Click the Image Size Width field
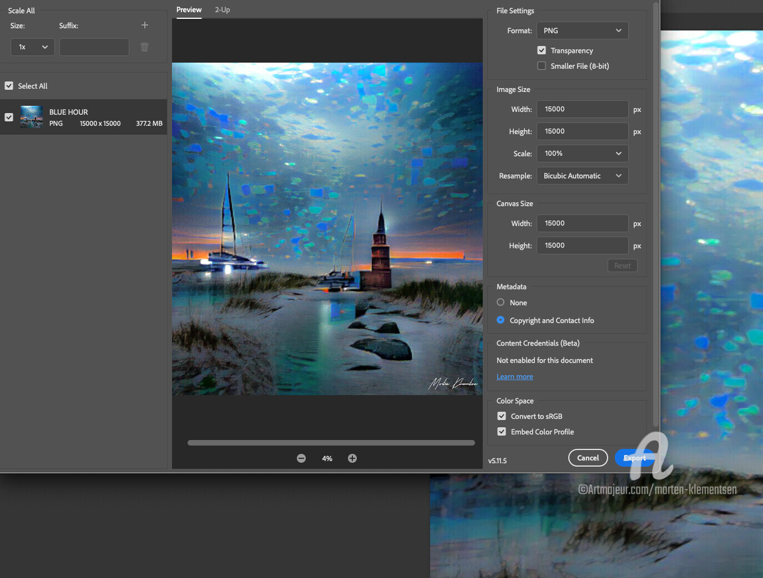The image size is (763, 578). [583, 109]
